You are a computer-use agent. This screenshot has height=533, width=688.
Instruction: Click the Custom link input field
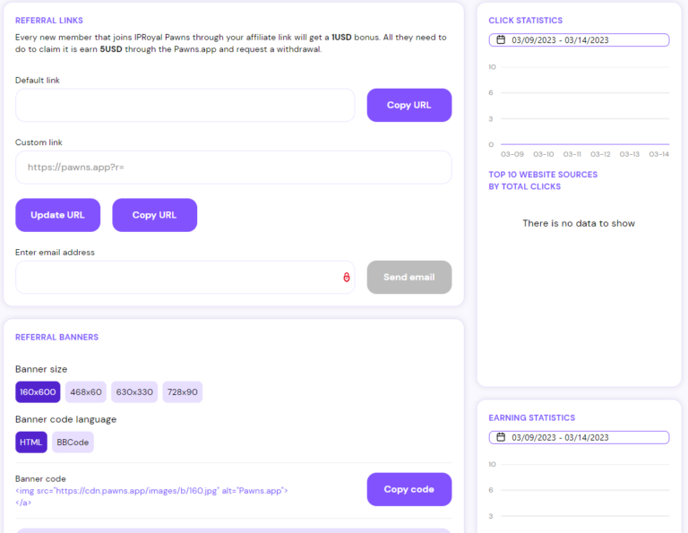[233, 168]
